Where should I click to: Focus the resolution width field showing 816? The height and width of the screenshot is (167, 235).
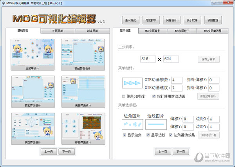(x=148, y=59)
